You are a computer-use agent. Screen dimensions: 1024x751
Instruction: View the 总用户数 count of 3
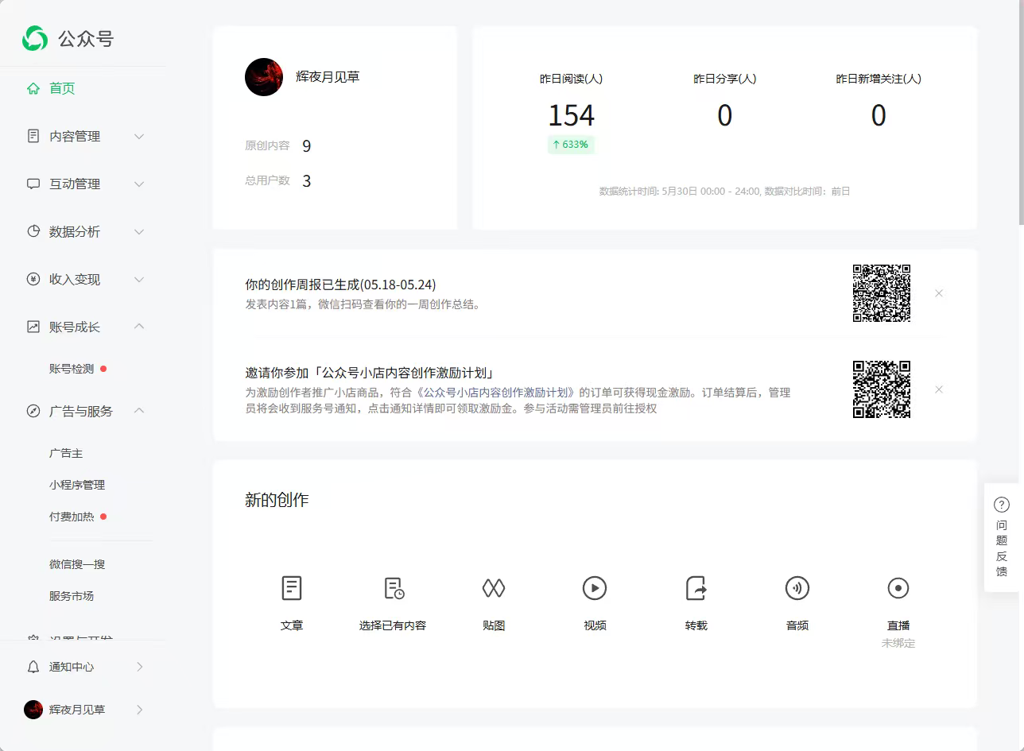[307, 181]
